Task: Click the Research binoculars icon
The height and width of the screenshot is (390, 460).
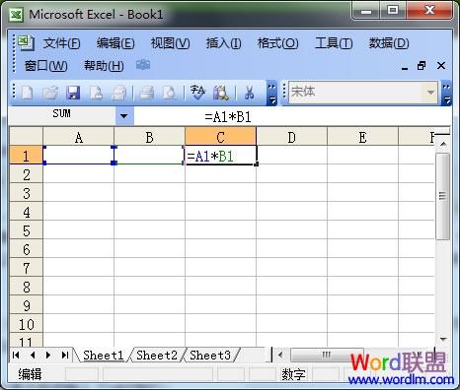Action: [221, 93]
